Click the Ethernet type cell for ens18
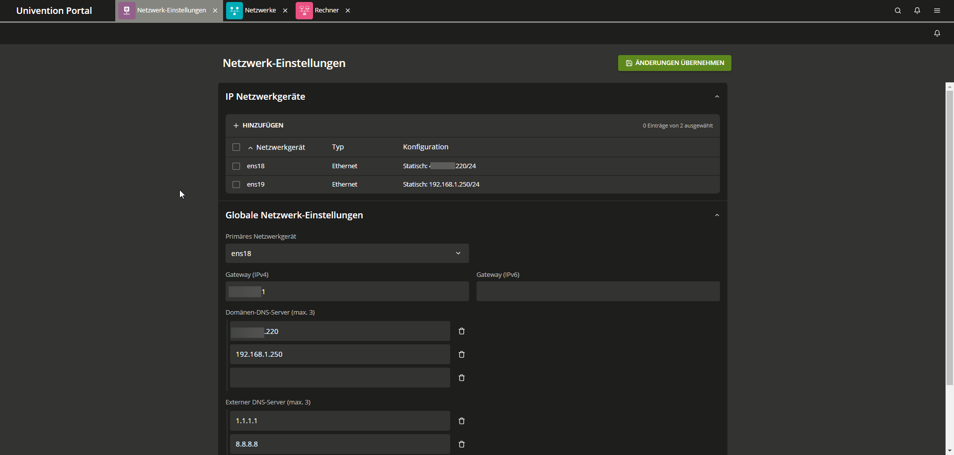 [345, 166]
